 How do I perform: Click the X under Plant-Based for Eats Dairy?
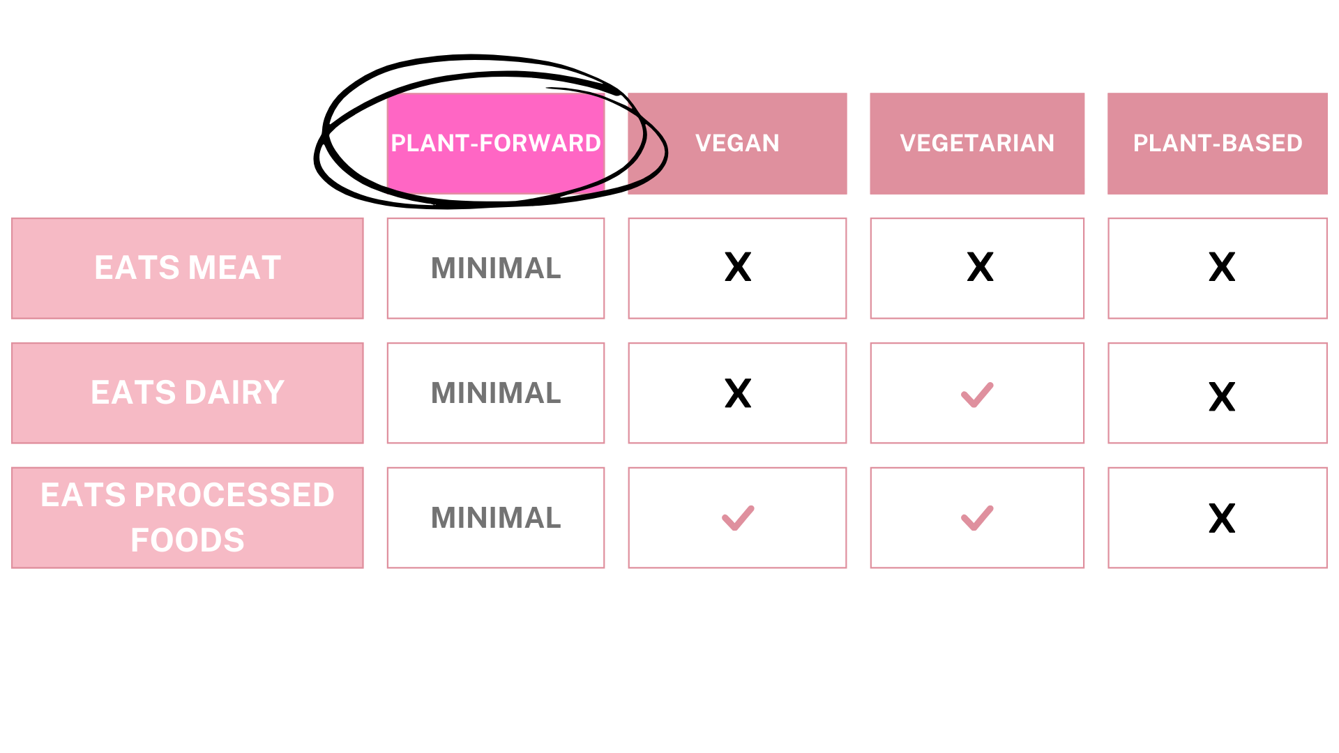tap(1222, 397)
